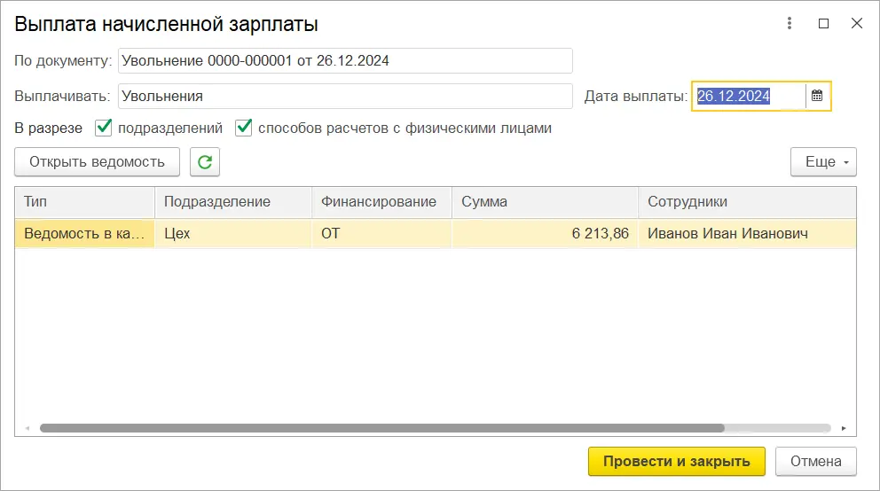880x491 pixels.
Task: Click the right scroll arrow of horizontal scrollbar
Action: [844, 428]
